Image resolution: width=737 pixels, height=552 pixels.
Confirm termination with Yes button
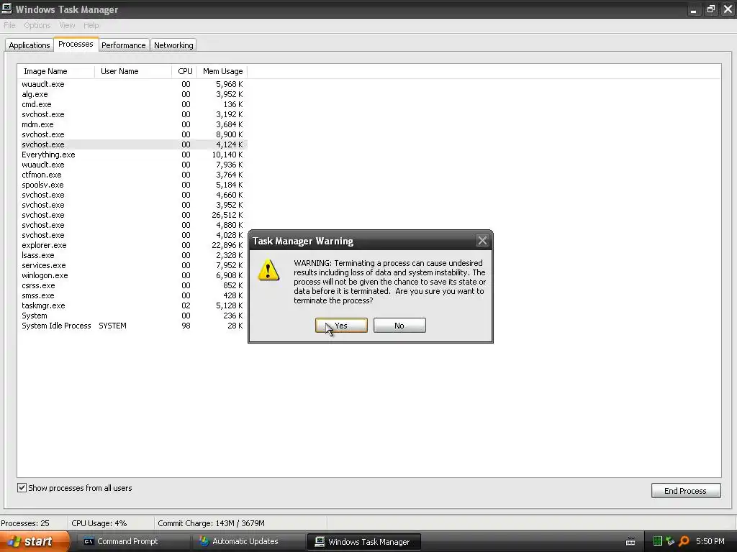coord(341,326)
